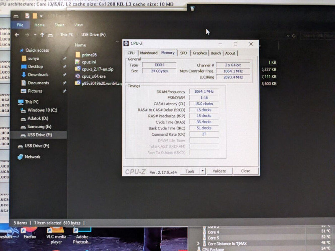
Task: Click the 8,600 KB file size
Action: click(x=269, y=84)
